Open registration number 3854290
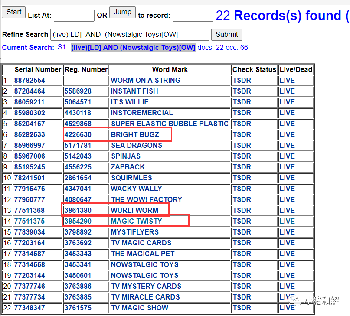 (x=78, y=222)
